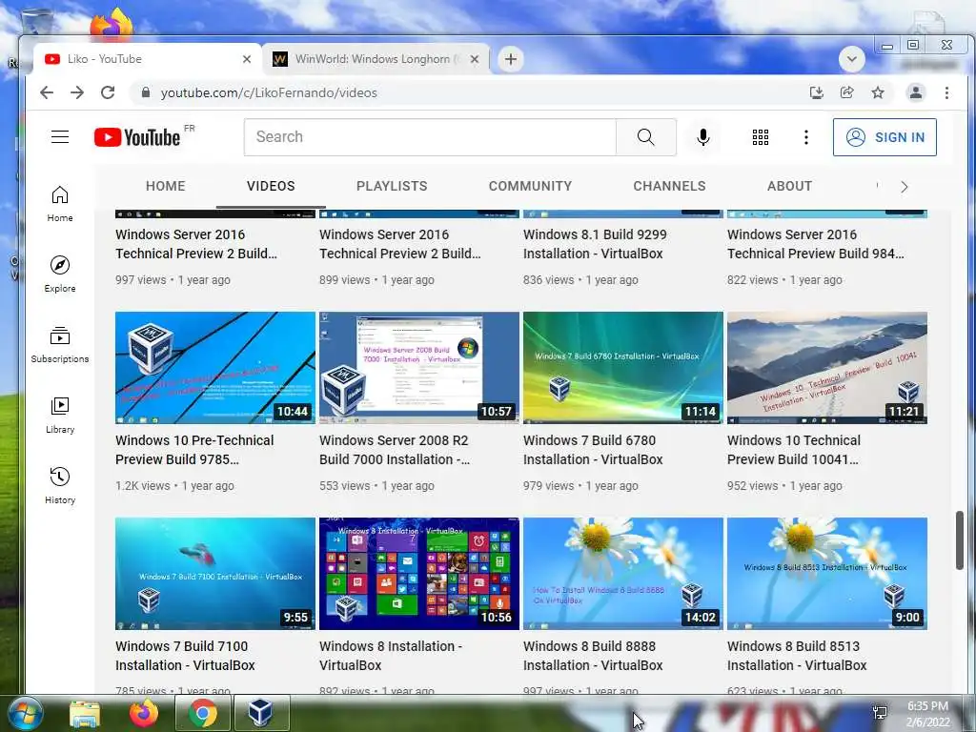Image resolution: width=976 pixels, height=732 pixels.
Task: Open Windows 7 Build 7100 video thumbnail
Action: point(215,574)
